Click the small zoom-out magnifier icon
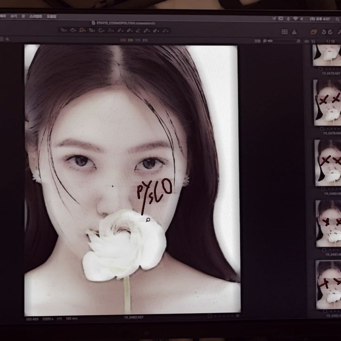 (x=265, y=41)
